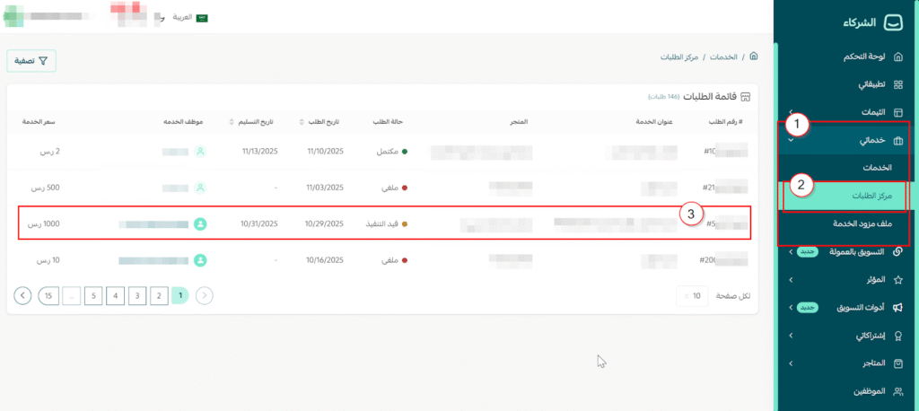Expand the Stores (المتاجر) sidebar menu

(x=790, y=363)
